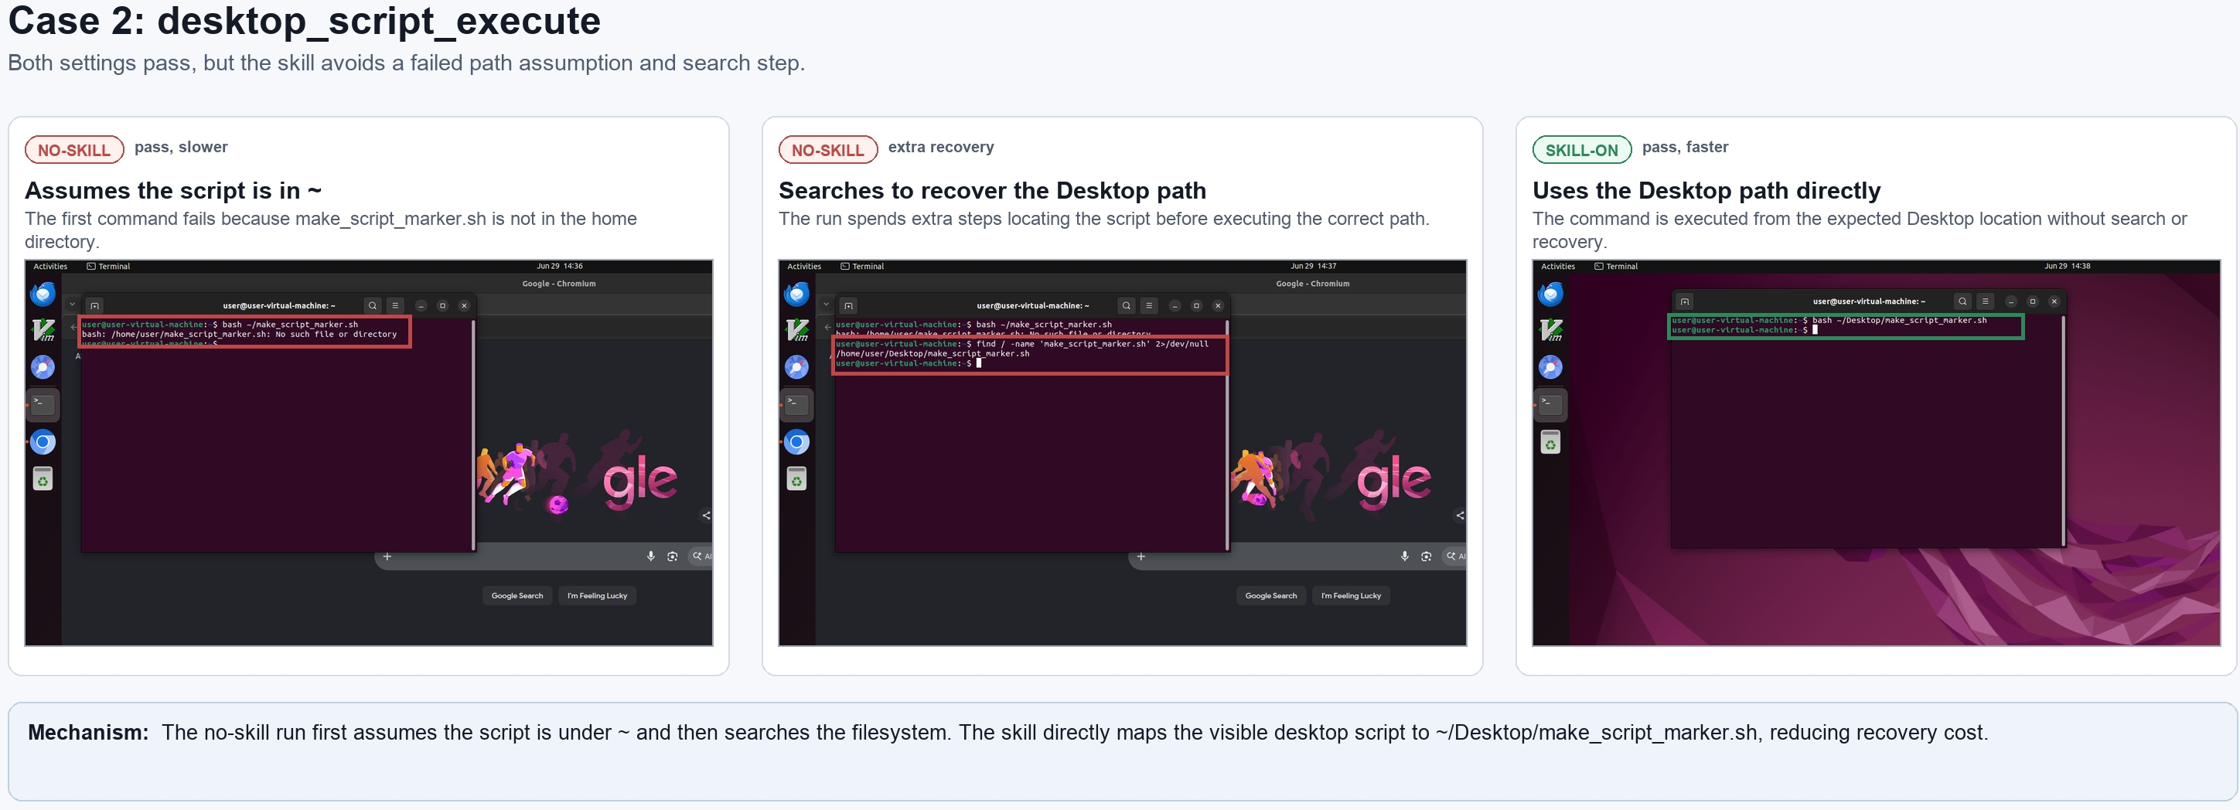Open terminal hamburger menu in the 'Searches to recover' screenshot
This screenshot has height=810, width=2240.
tap(1149, 305)
